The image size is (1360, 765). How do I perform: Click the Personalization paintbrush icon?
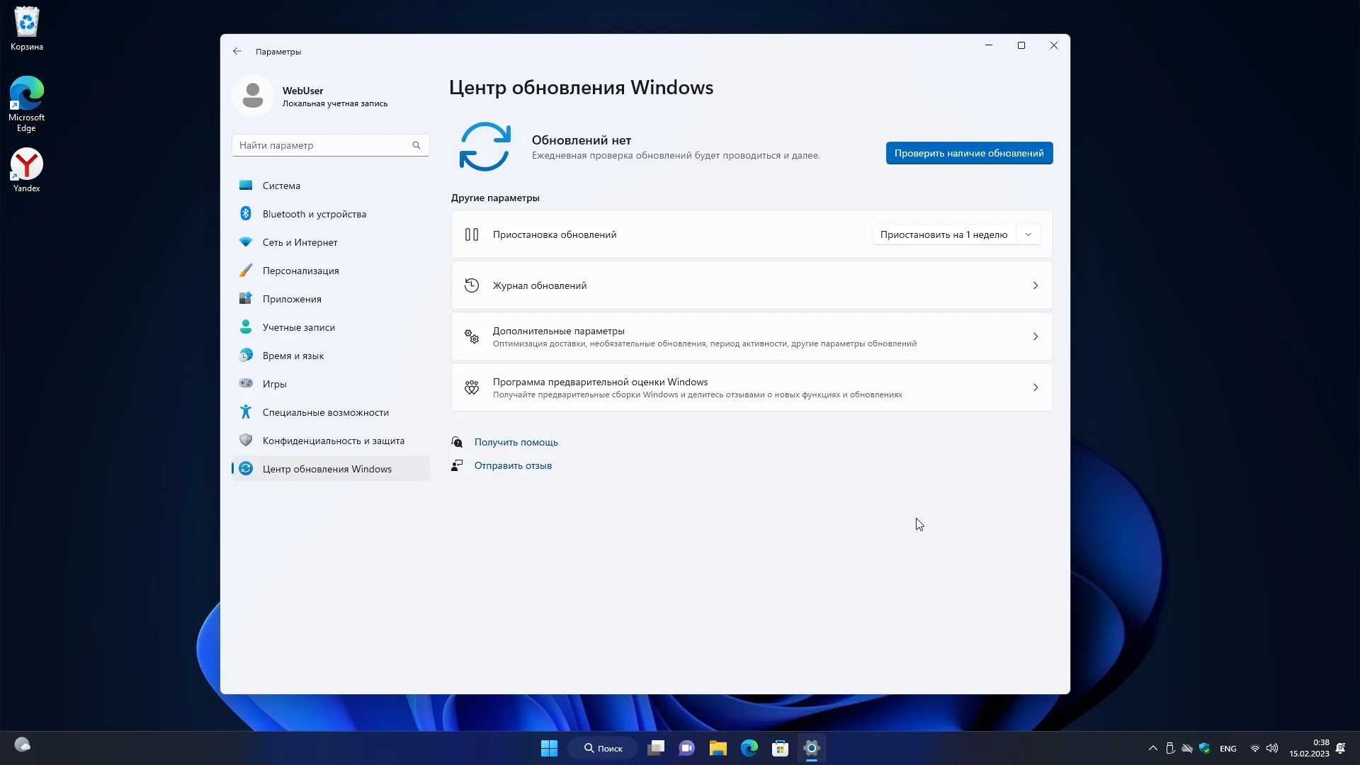click(246, 271)
